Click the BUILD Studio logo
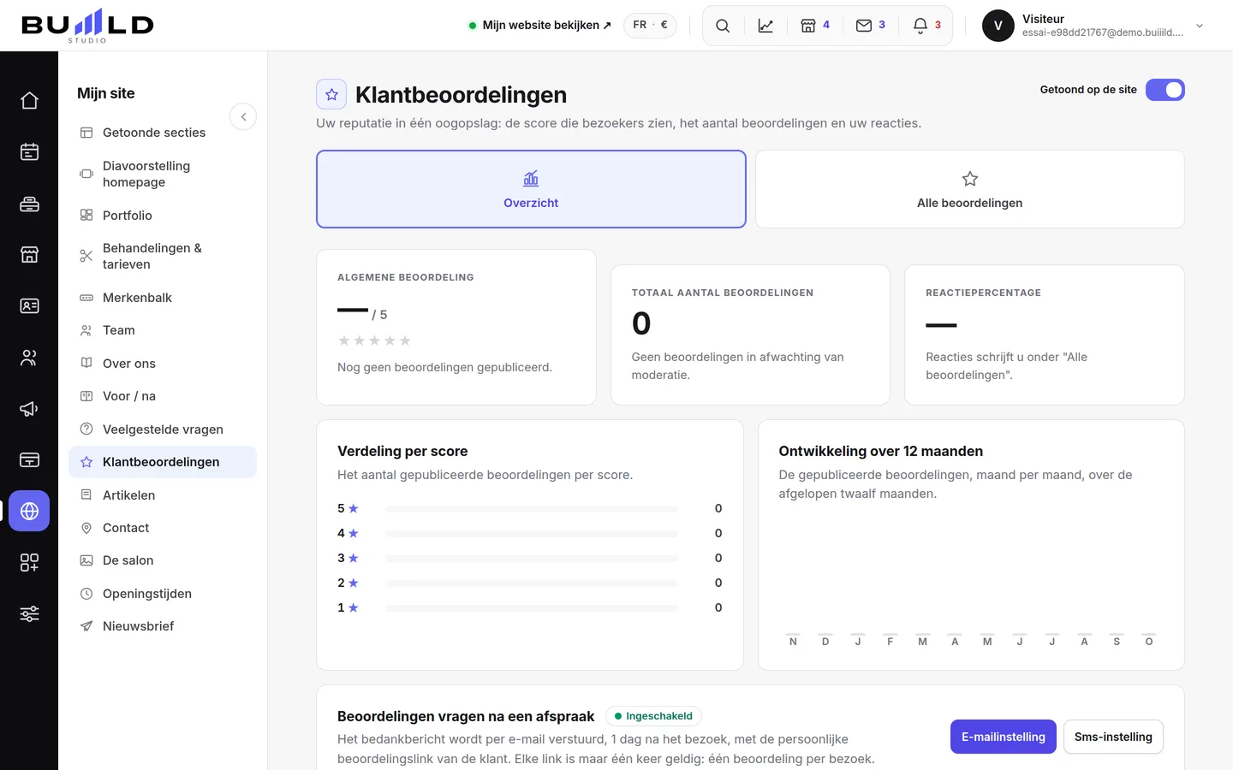 point(87,26)
